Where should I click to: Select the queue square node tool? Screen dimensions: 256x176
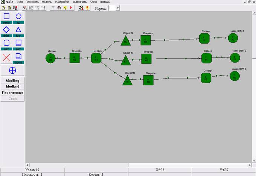click(6, 17)
